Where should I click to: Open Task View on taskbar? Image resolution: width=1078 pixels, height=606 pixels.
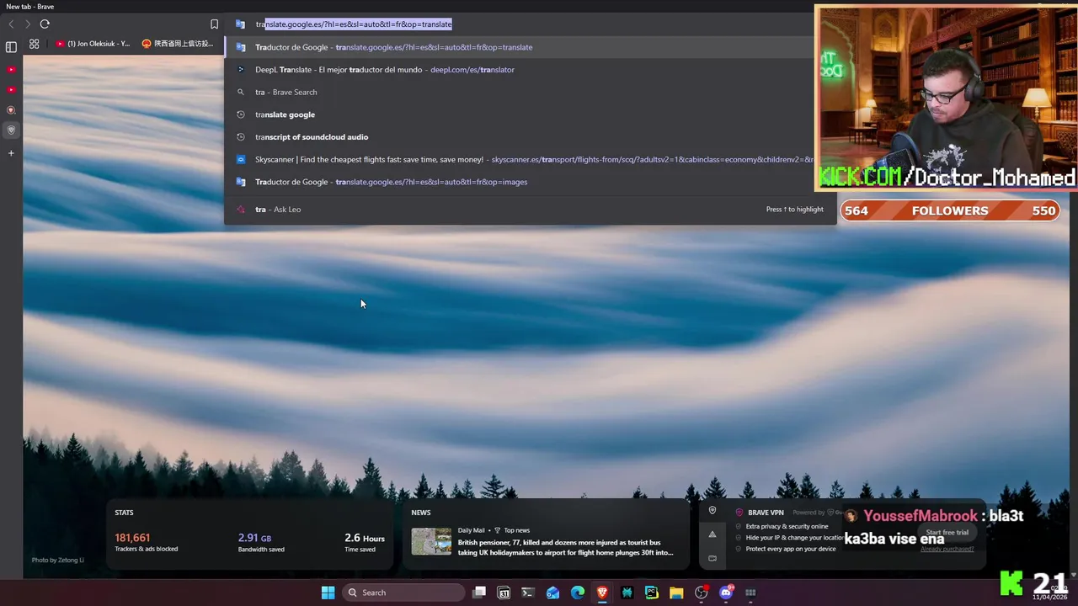(479, 593)
